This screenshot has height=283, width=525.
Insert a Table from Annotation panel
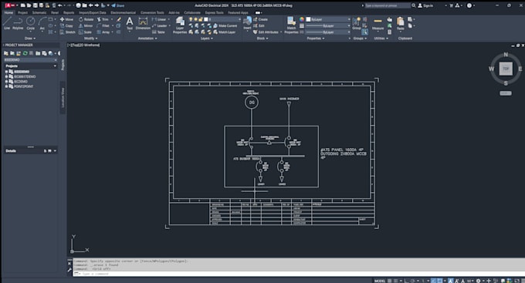158,32
